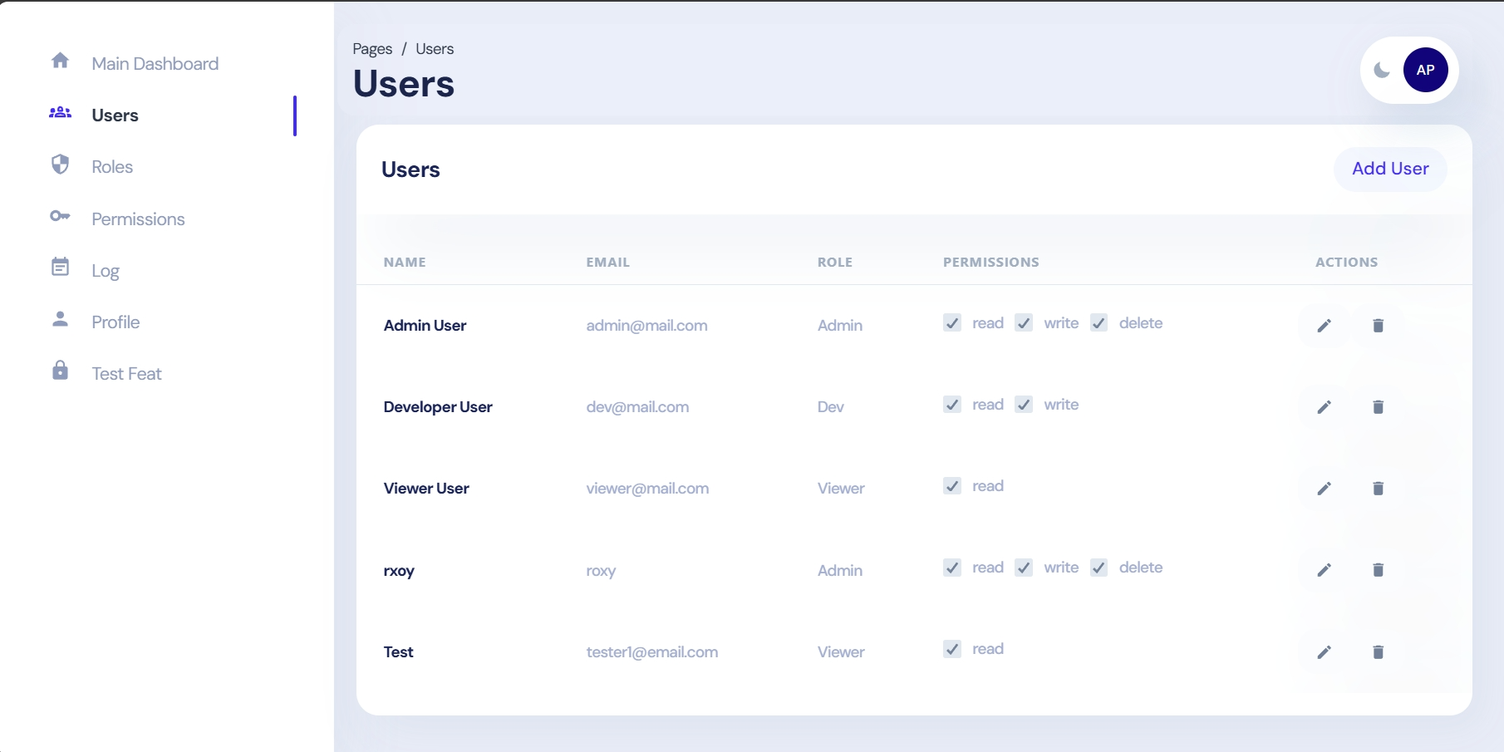1504x752 pixels.
Task: Toggle dark mode moon icon
Action: [x=1382, y=71]
